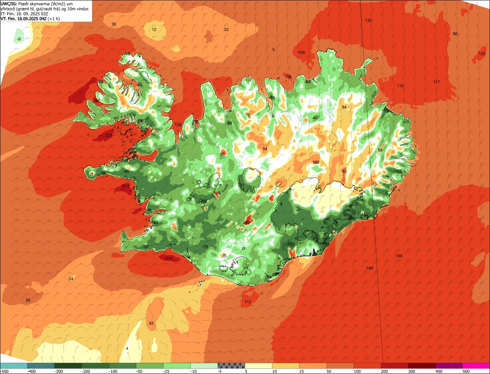Click the valid time 'VT: Fim. 18.09.2025 04Z (+1 h)'
The height and width of the screenshot is (374, 490).
pyautogui.click(x=30, y=19)
